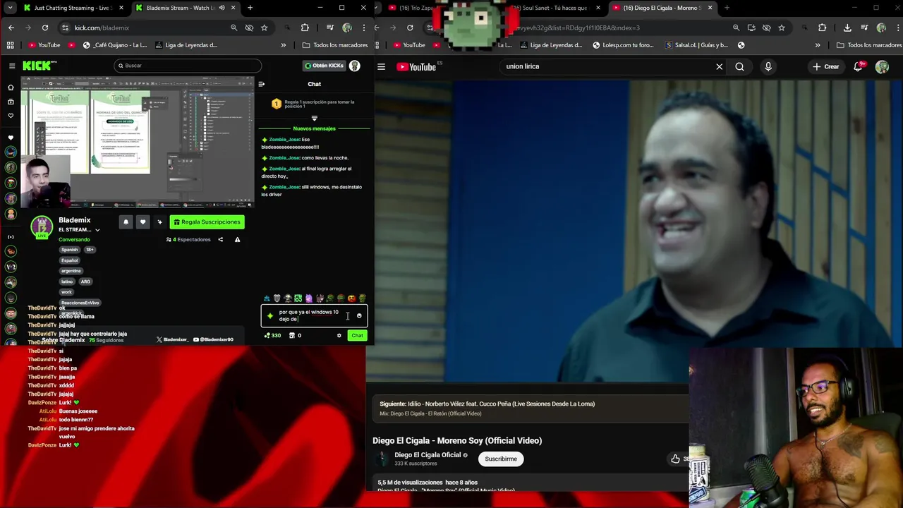This screenshot has width=903, height=508.
Task: Open a new tab in the Kick window
Action: pyautogui.click(x=250, y=8)
